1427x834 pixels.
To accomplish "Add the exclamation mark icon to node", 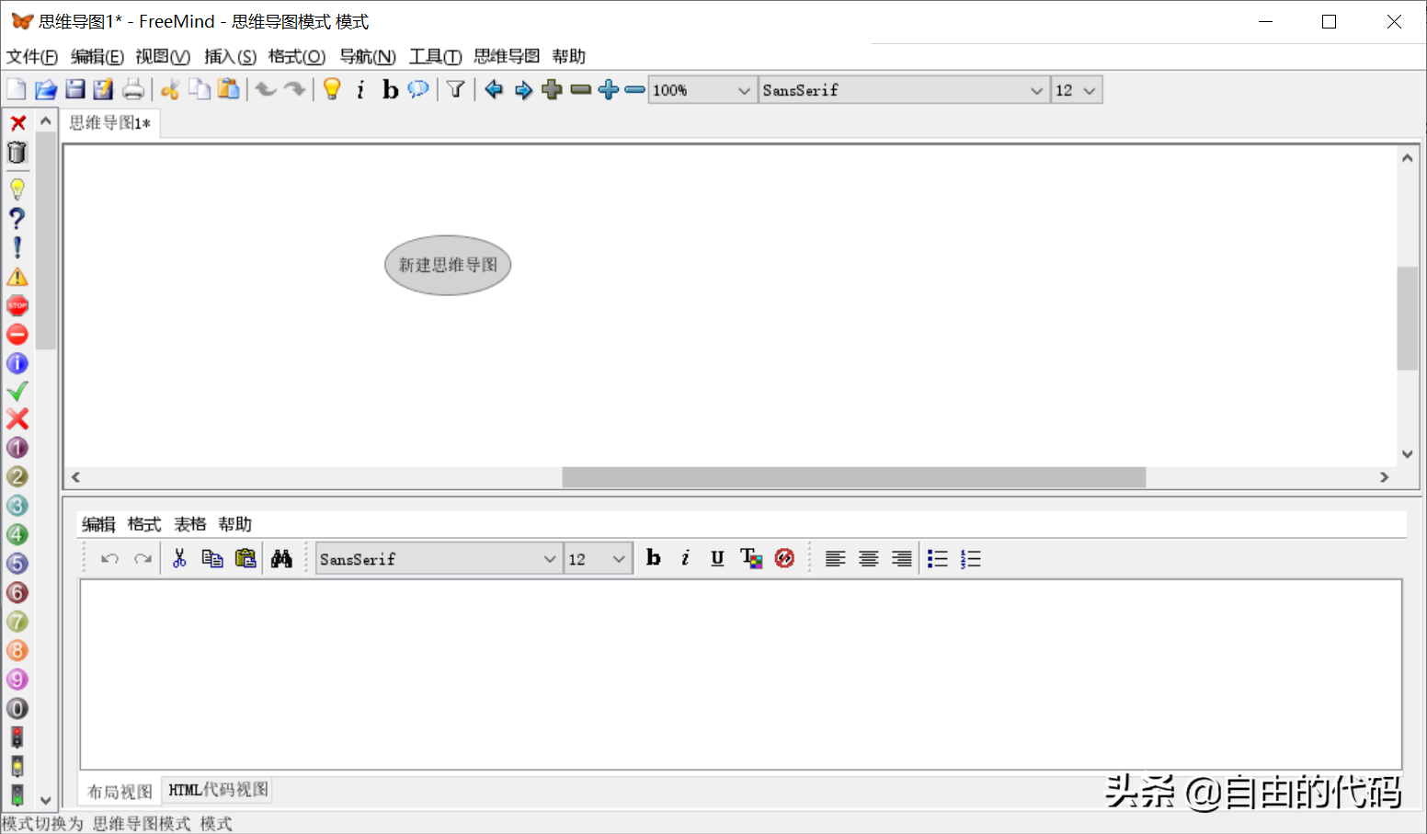I will coord(17,247).
